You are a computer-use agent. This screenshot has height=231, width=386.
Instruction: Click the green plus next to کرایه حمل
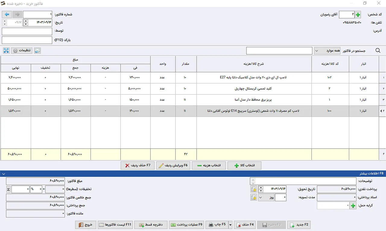(353, 206)
